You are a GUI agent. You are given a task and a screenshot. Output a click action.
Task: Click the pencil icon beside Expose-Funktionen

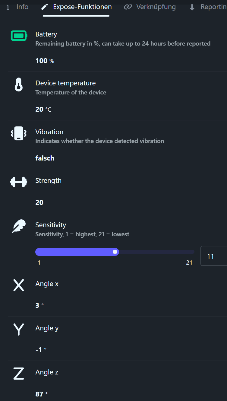click(45, 7)
